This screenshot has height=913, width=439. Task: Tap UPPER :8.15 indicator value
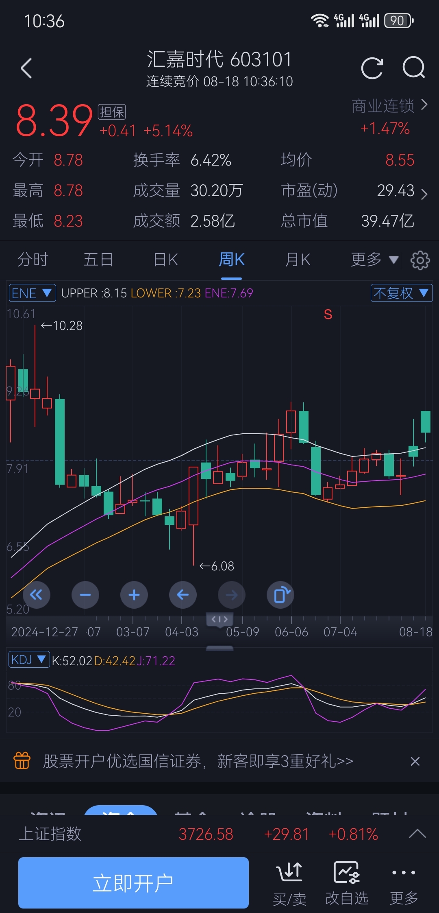tap(94, 293)
